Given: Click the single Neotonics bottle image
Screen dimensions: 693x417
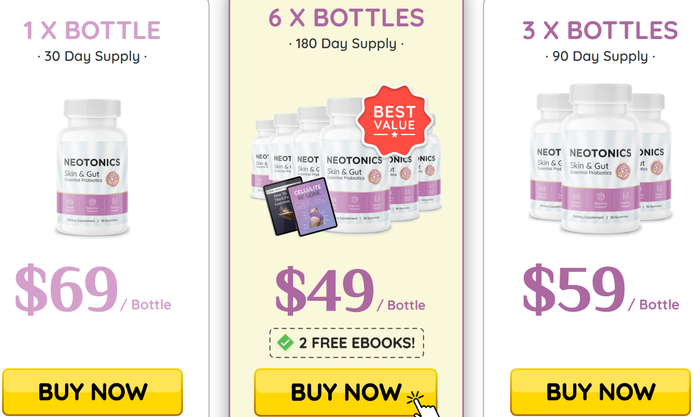Looking at the screenshot, I should [x=92, y=167].
